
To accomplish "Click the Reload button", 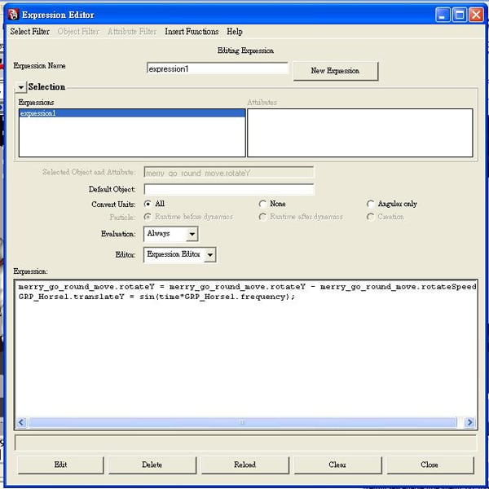I will [x=244, y=465].
